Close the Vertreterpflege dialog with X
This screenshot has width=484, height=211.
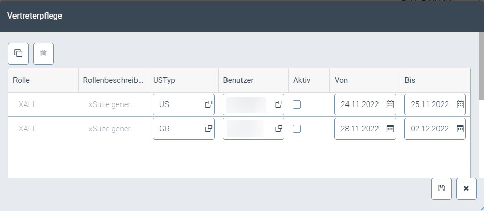[x=466, y=189]
